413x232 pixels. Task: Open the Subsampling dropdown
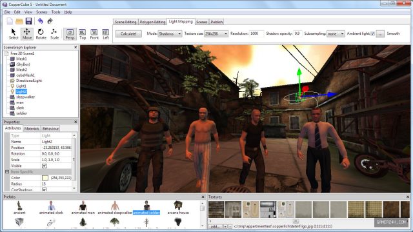(x=336, y=34)
